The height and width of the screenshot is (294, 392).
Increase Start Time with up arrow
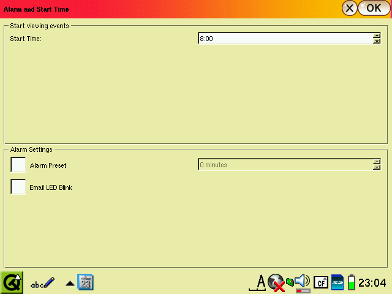377,36
